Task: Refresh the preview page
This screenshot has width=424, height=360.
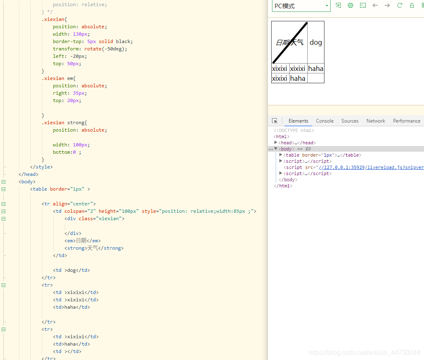Action: tap(400, 5)
